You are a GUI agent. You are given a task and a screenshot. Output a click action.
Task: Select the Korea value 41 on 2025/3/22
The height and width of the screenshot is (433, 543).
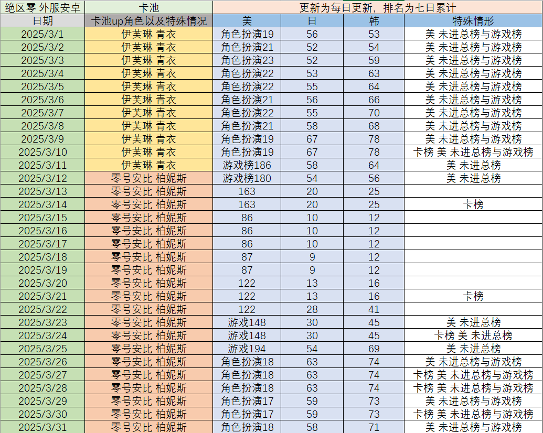(x=374, y=309)
